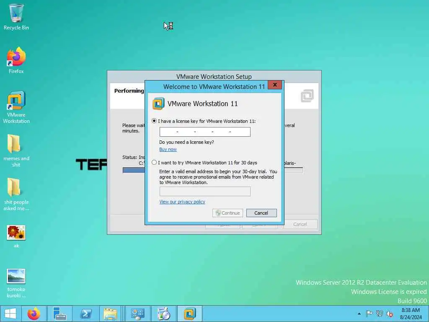Screen dimensions: 429x322
Task: Open Server Manager from the taskbar
Action: [59, 314]
